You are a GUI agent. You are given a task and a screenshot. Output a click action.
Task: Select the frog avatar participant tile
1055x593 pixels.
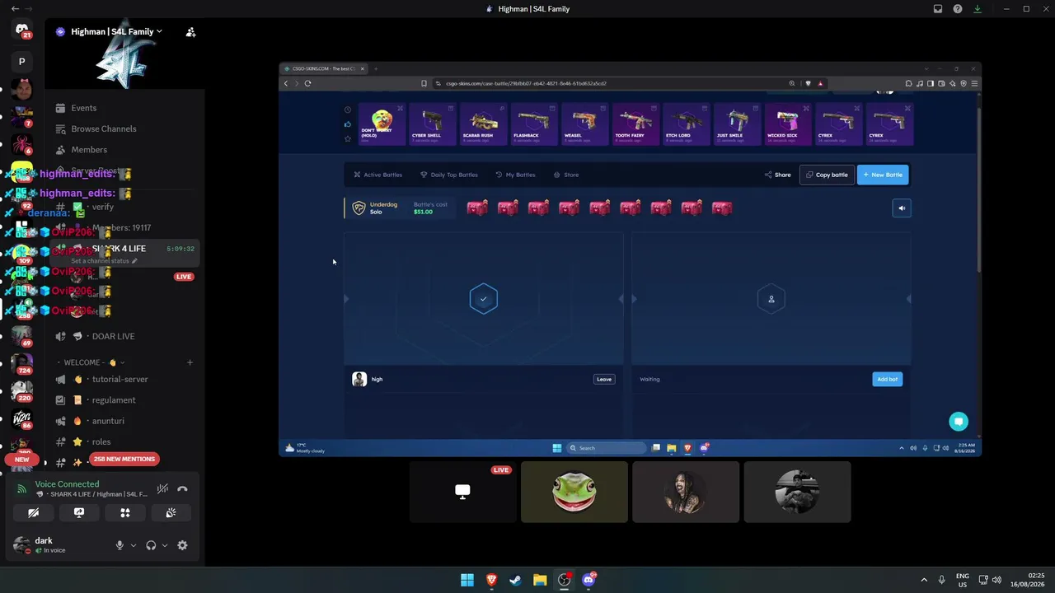(574, 492)
